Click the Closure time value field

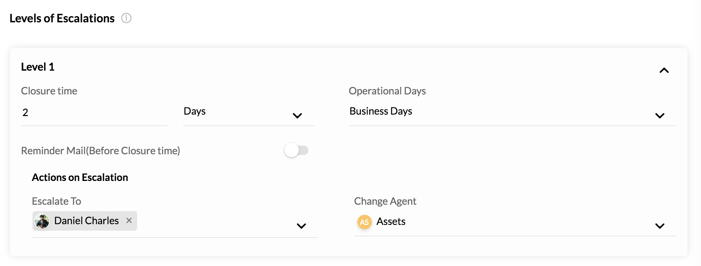(x=94, y=112)
